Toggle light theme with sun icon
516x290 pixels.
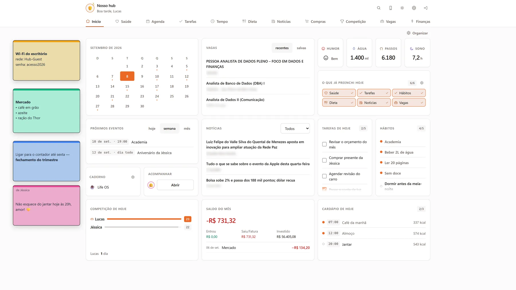click(x=402, y=8)
